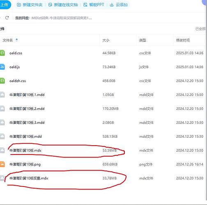Click the file icon of 牛津高阶第10版.1.mdd

[x=2, y=95]
